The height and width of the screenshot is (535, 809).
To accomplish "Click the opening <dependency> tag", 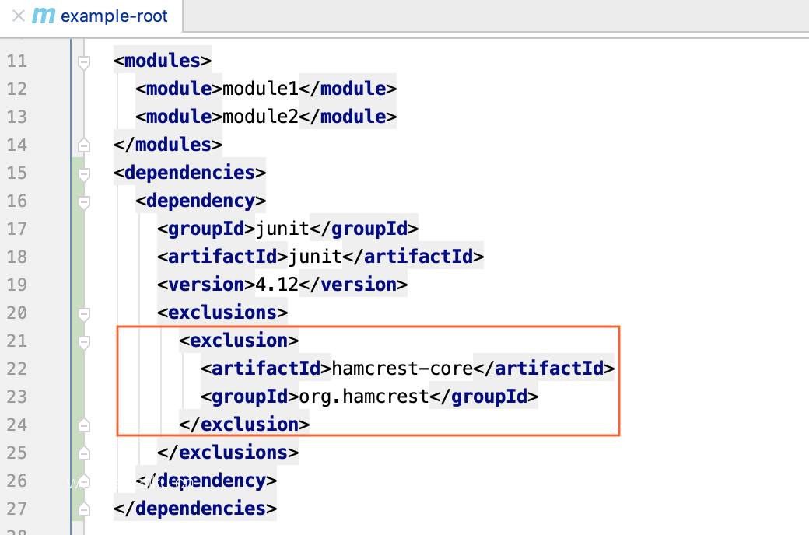I will 201,200.
